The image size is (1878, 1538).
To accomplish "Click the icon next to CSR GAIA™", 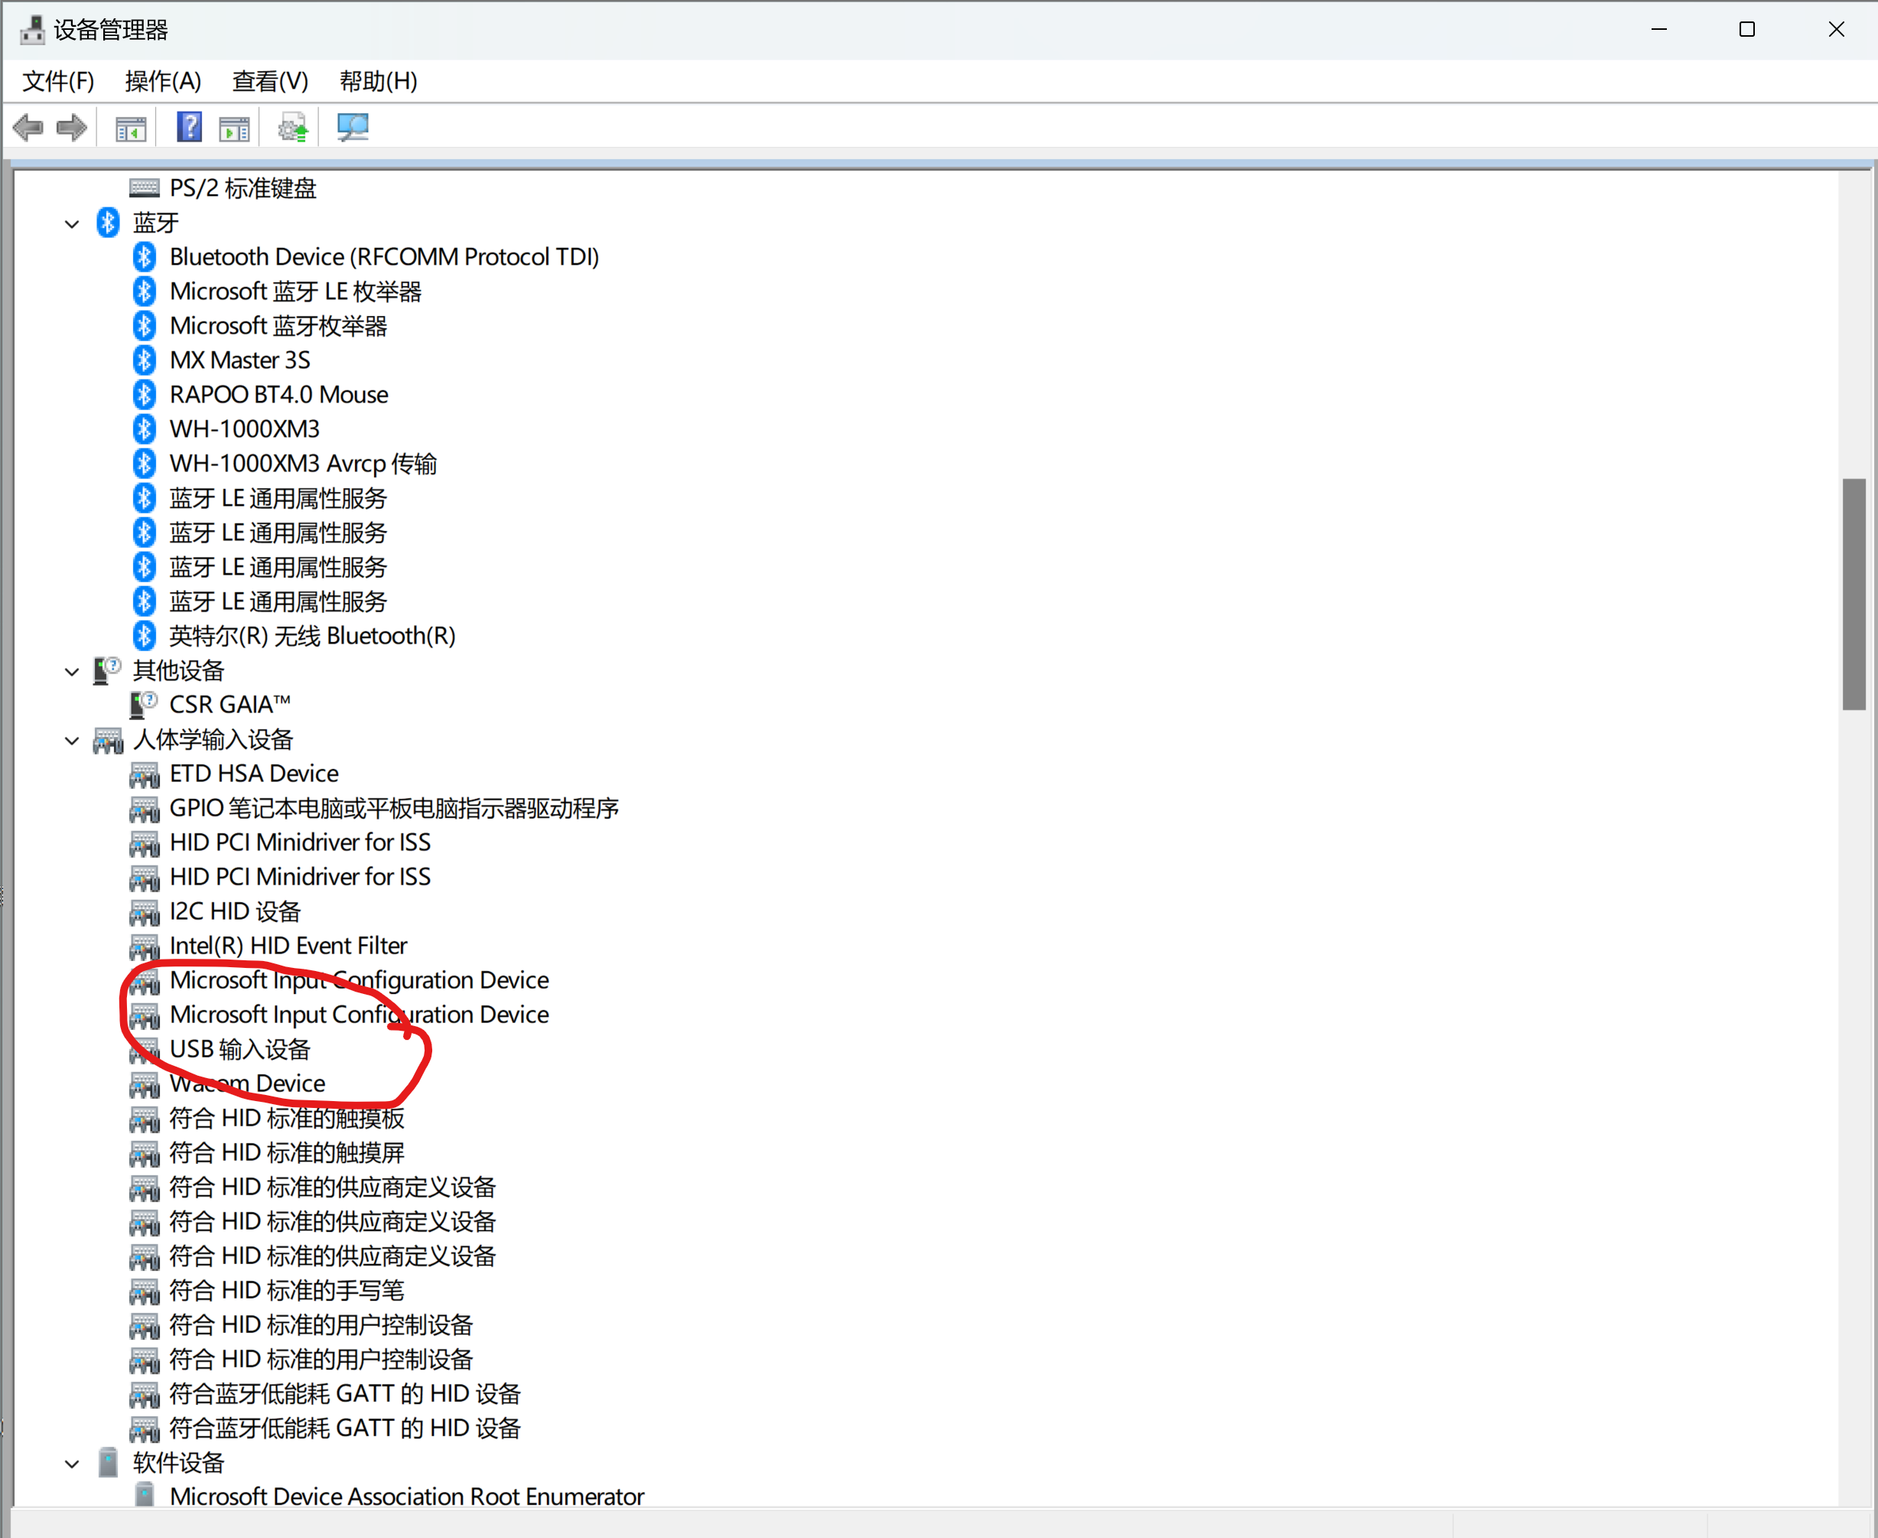I will (144, 704).
